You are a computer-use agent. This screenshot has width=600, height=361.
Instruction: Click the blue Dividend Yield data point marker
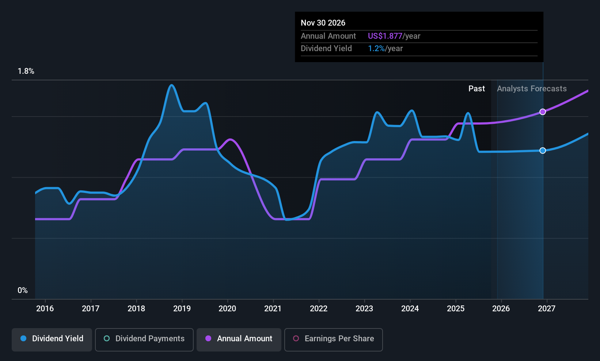click(543, 151)
